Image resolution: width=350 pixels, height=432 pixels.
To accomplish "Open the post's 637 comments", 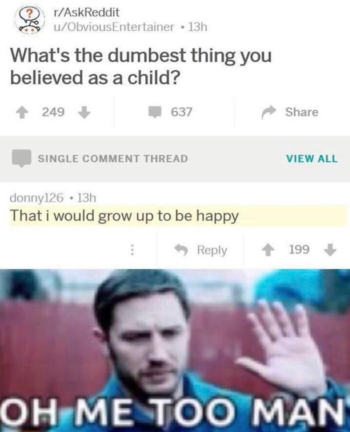I will point(170,112).
